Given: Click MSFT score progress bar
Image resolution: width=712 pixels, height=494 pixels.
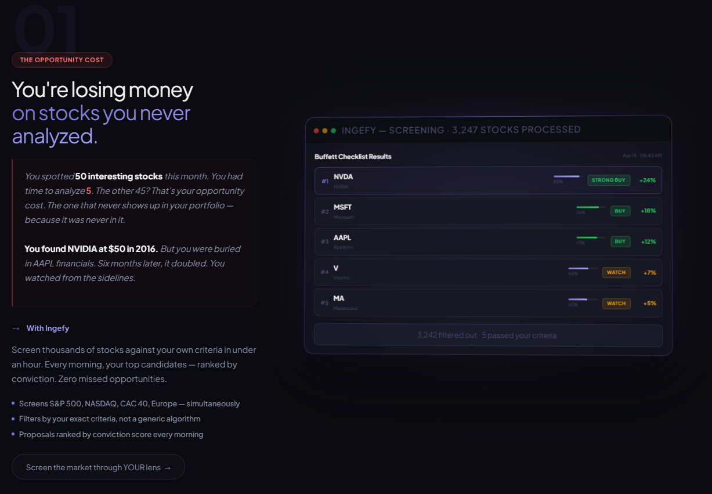Looking at the screenshot, I should point(591,207).
